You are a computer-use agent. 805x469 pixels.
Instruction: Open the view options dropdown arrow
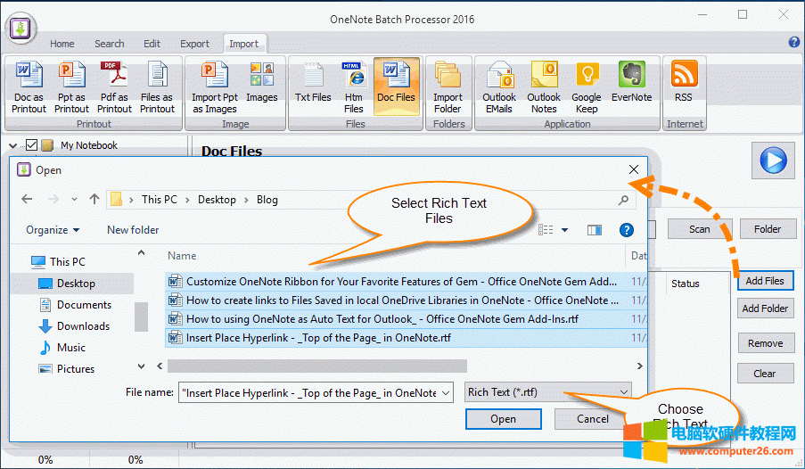coord(564,230)
